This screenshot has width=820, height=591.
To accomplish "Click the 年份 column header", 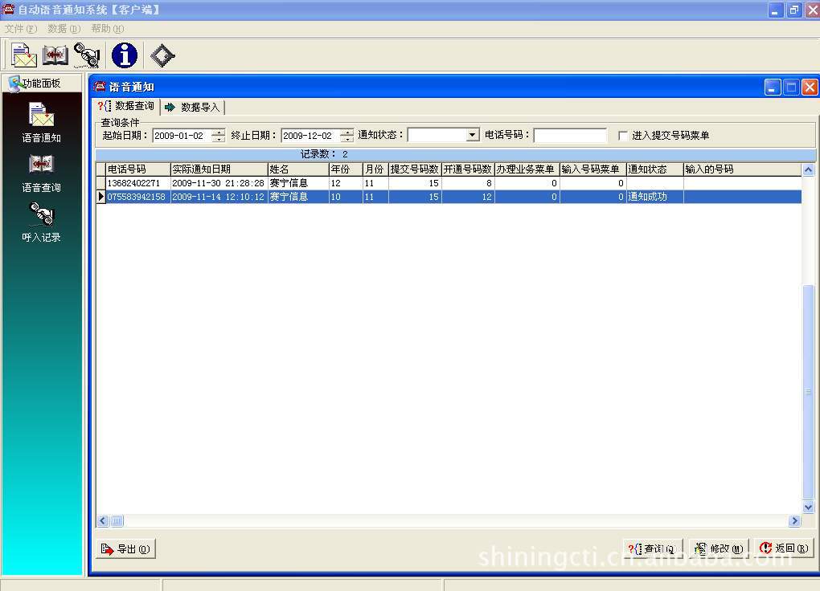I will pyautogui.click(x=346, y=169).
